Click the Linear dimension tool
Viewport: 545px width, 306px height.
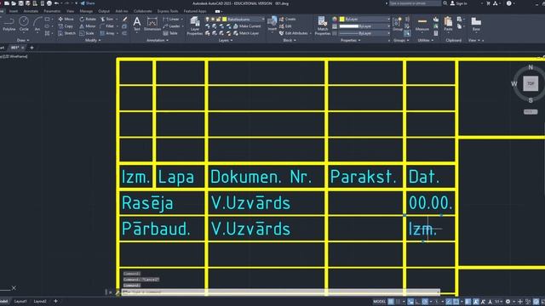tap(171, 19)
